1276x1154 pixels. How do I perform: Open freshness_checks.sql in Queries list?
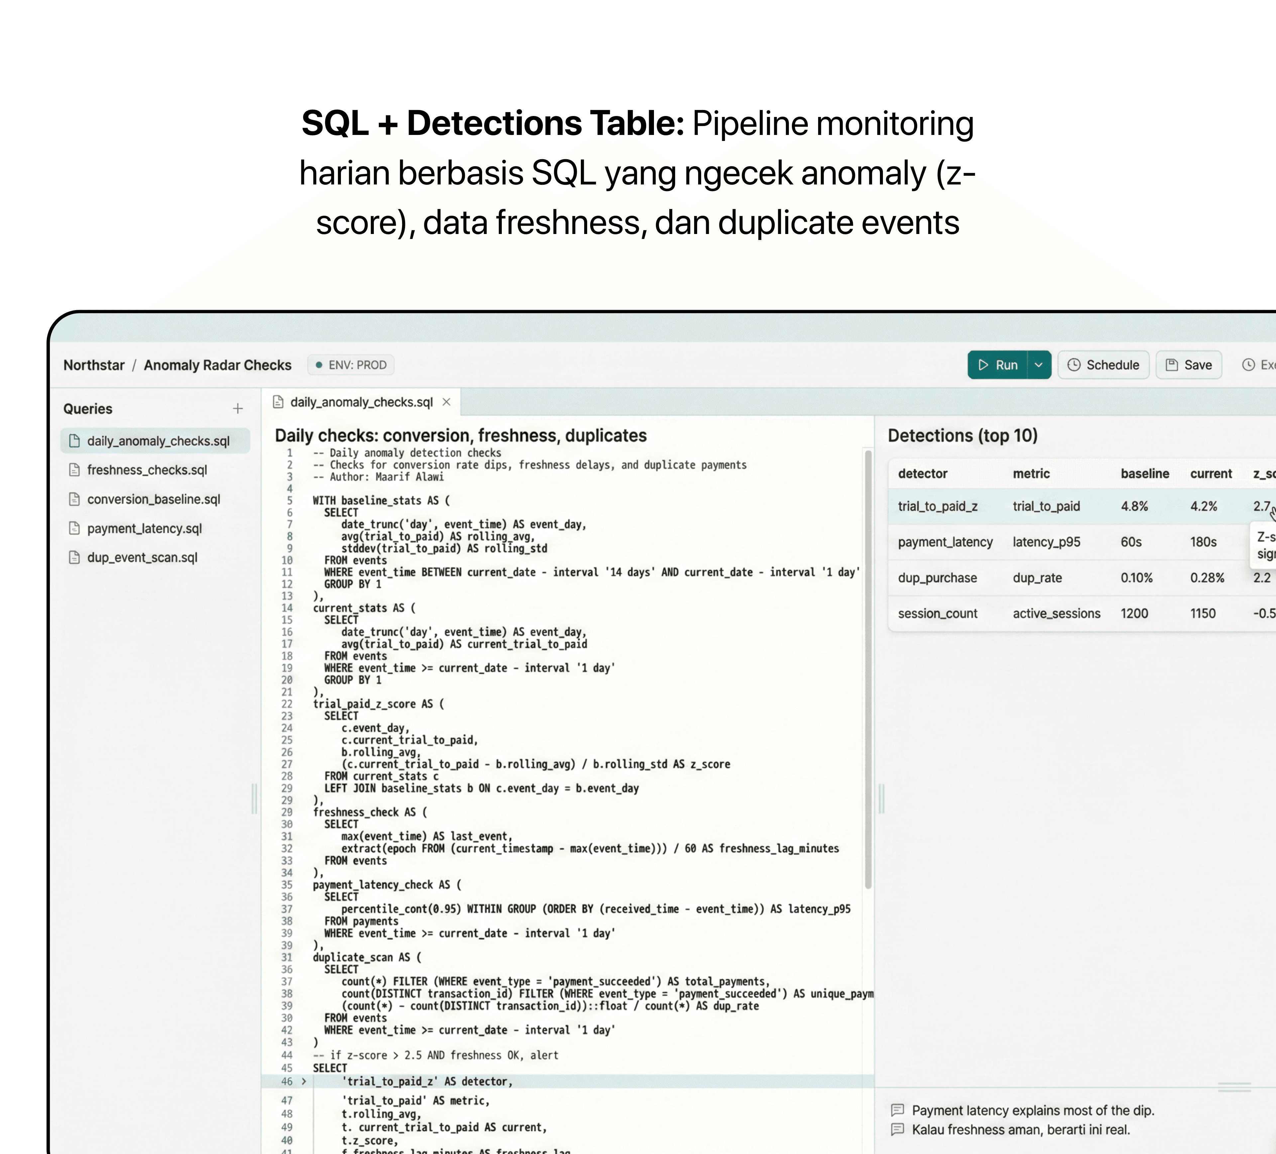click(x=147, y=470)
